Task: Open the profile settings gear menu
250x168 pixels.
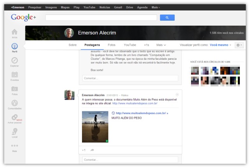Action: pos(239,45)
